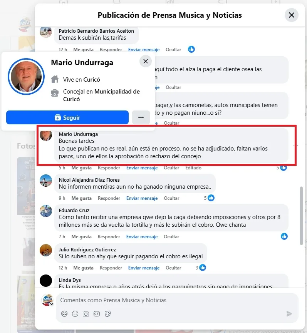Open the emoji picker in comment box
Image resolution: width=307 pixels, height=333 pixels.
pos(75,314)
